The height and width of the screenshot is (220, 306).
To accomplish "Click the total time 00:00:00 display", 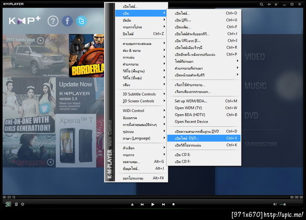I will 296,197.
